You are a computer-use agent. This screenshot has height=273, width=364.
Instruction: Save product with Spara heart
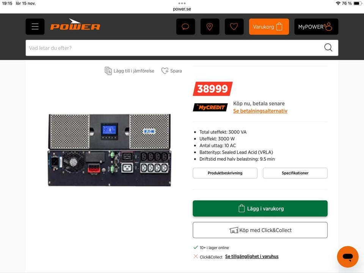click(x=171, y=71)
